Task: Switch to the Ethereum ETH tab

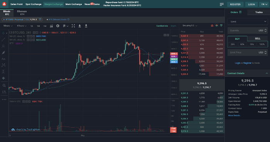Action: [x=22, y=13]
